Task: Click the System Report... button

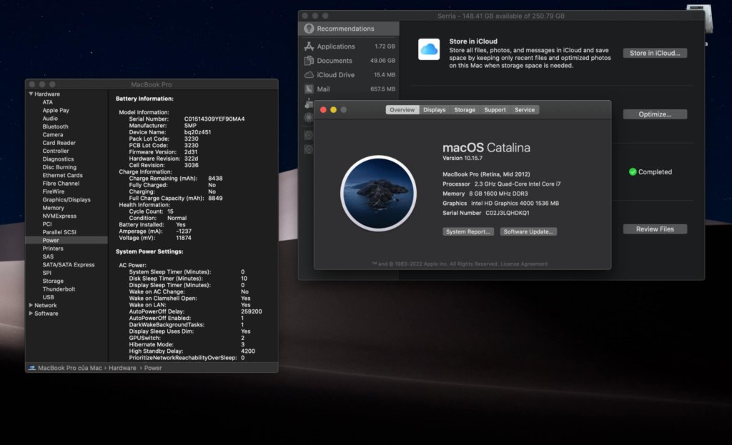Action: pyautogui.click(x=468, y=231)
